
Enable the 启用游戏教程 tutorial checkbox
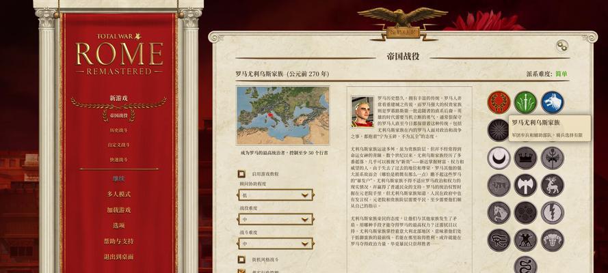241,174
